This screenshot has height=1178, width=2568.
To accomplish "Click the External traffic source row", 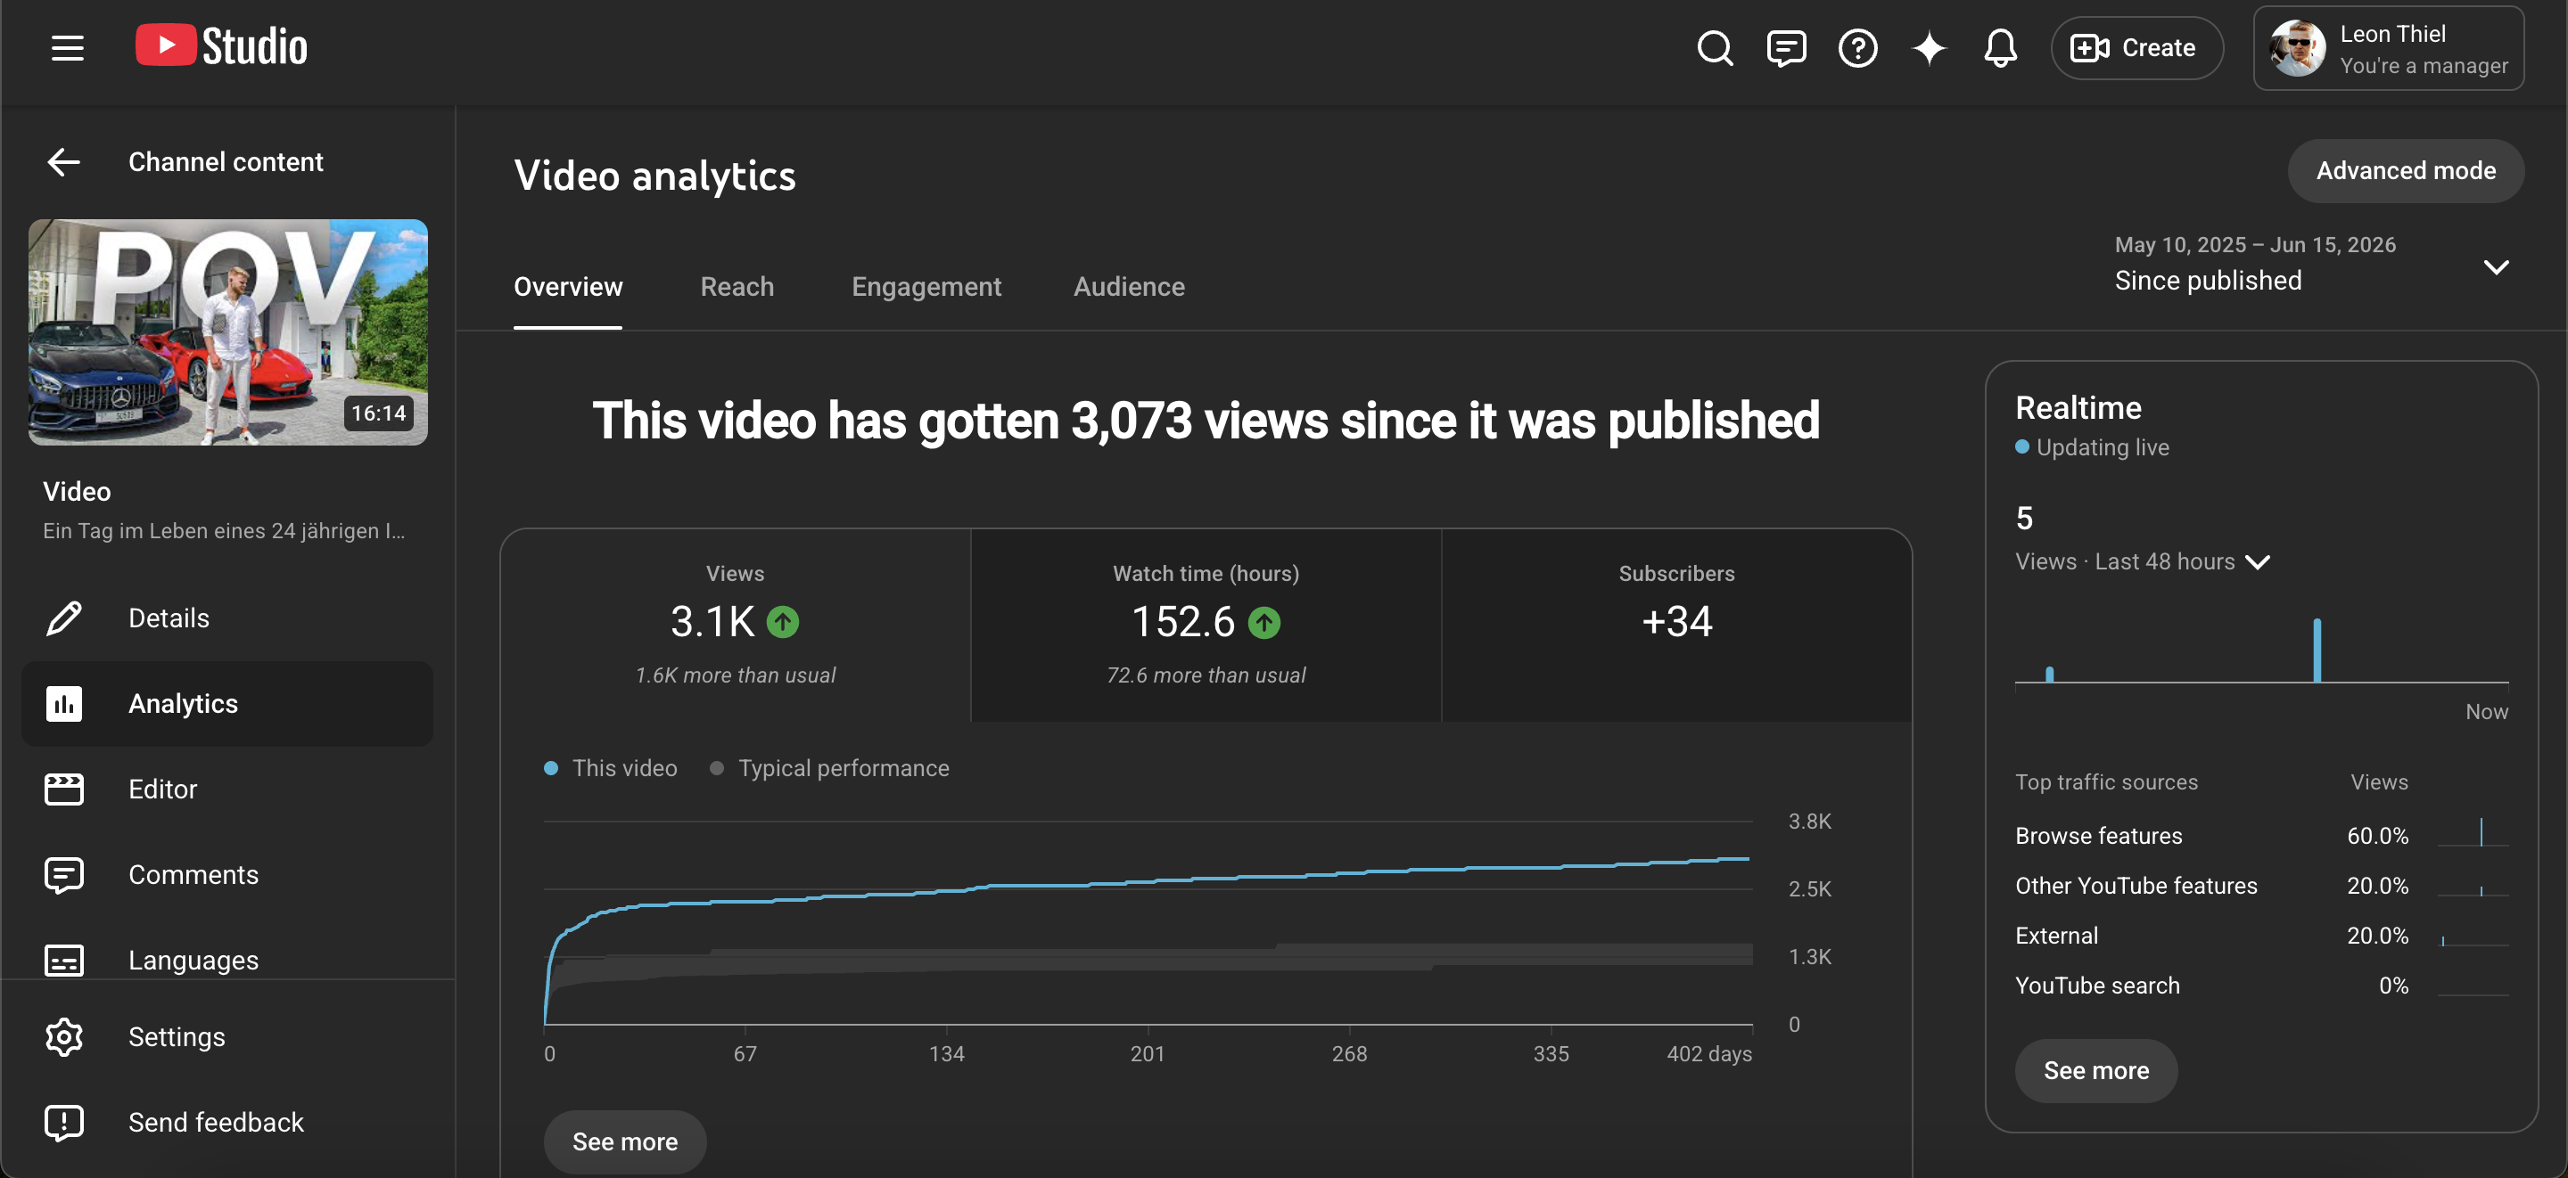I will (2261, 935).
